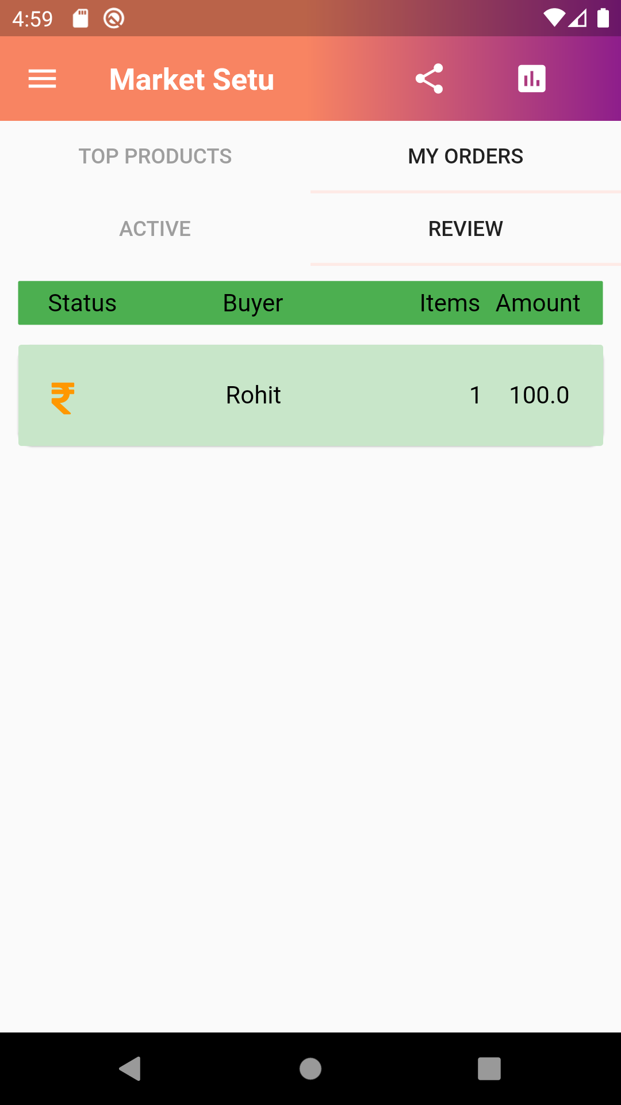The height and width of the screenshot is (1105, 621).
Task: Tap the Buyer column header
Action: [253, 303]
